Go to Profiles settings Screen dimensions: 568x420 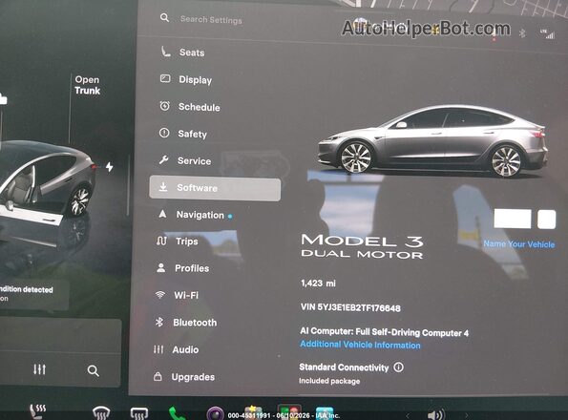pos(183,268)
